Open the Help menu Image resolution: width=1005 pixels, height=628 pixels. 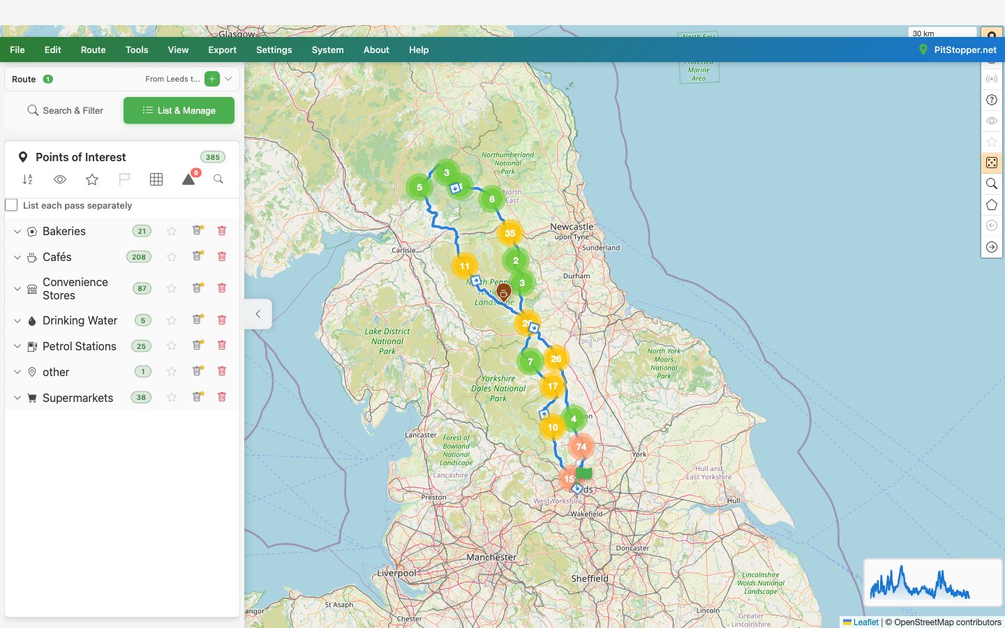coord(419,50)
